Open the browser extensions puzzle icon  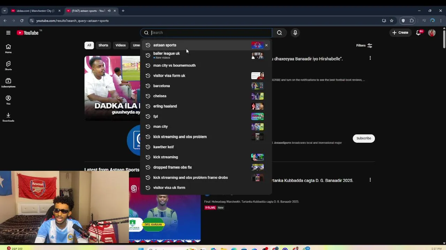(x=412, y=21)
